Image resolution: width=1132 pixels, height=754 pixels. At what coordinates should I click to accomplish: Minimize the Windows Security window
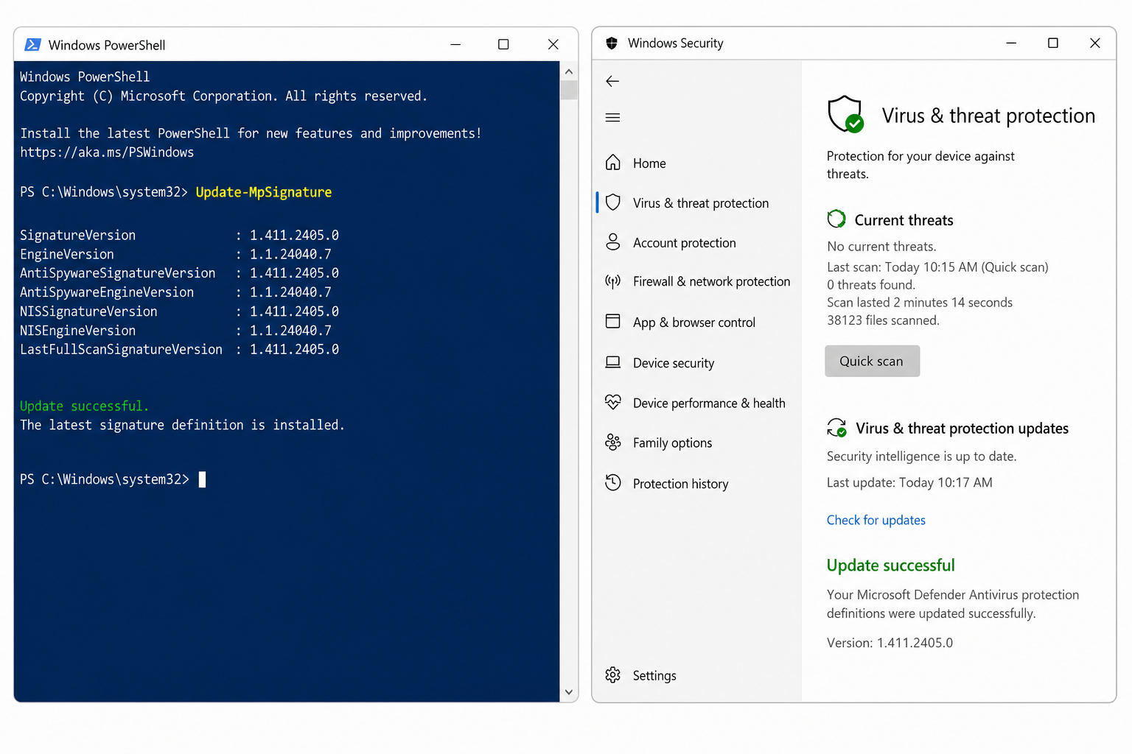tap(1011, 43)
